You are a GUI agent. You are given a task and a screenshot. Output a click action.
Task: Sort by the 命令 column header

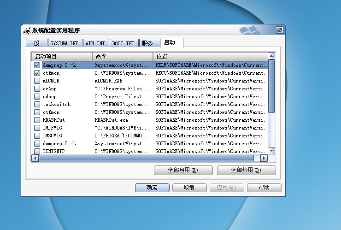coord(123,57)
